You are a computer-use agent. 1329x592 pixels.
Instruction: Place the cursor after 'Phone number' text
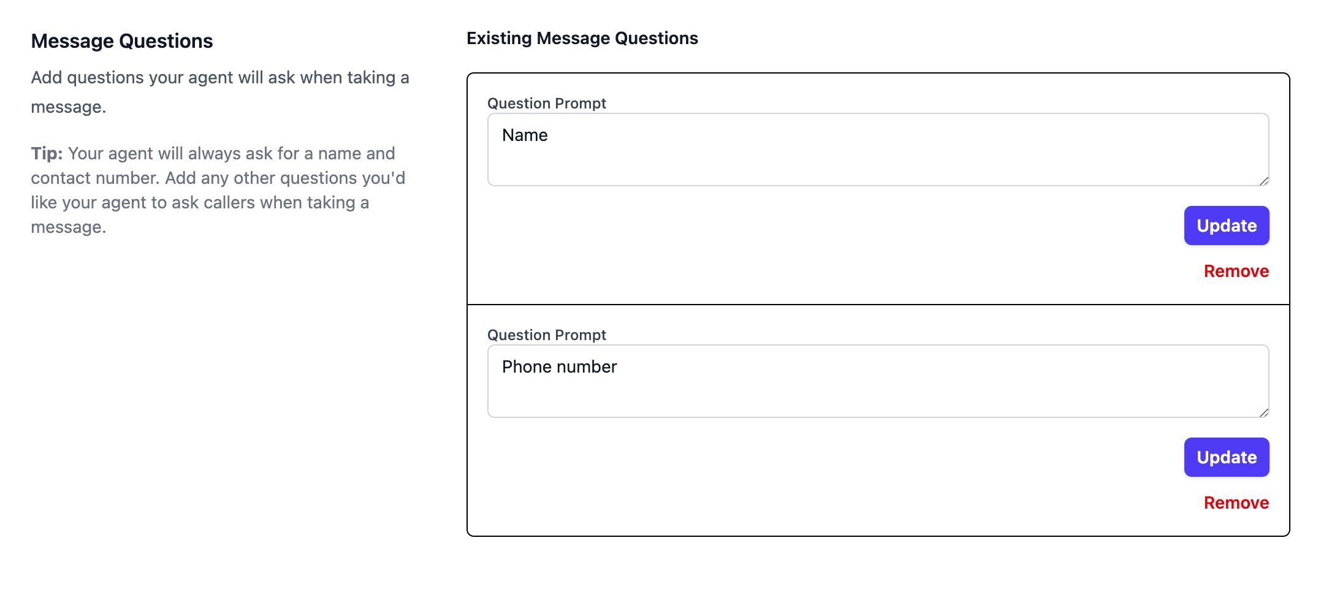618,366
